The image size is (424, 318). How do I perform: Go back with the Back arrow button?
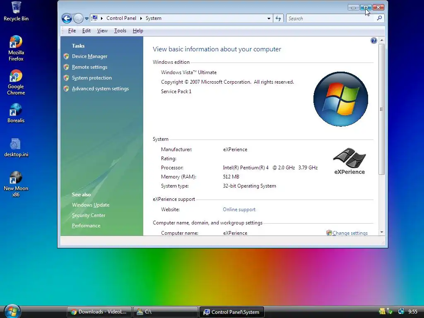coord(67,18)
